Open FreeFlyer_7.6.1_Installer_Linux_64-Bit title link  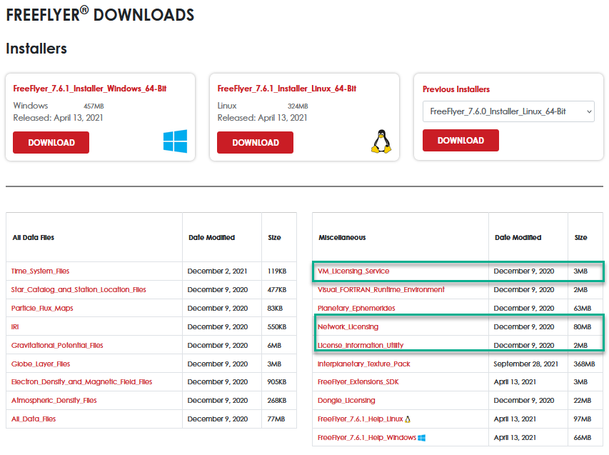point(286,89)
